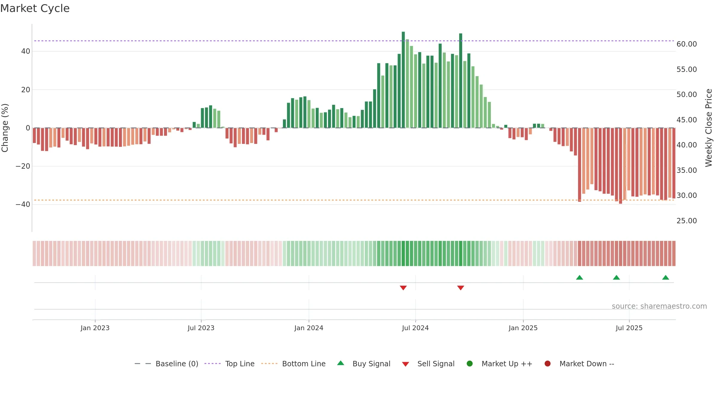Click the Market Cycle chart title

(35, 8)
